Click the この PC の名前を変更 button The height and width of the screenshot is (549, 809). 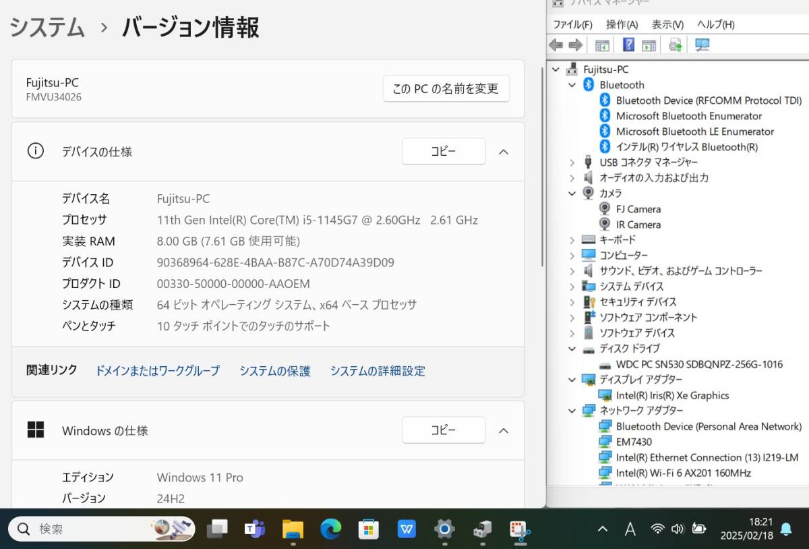[x=446, y=88]
